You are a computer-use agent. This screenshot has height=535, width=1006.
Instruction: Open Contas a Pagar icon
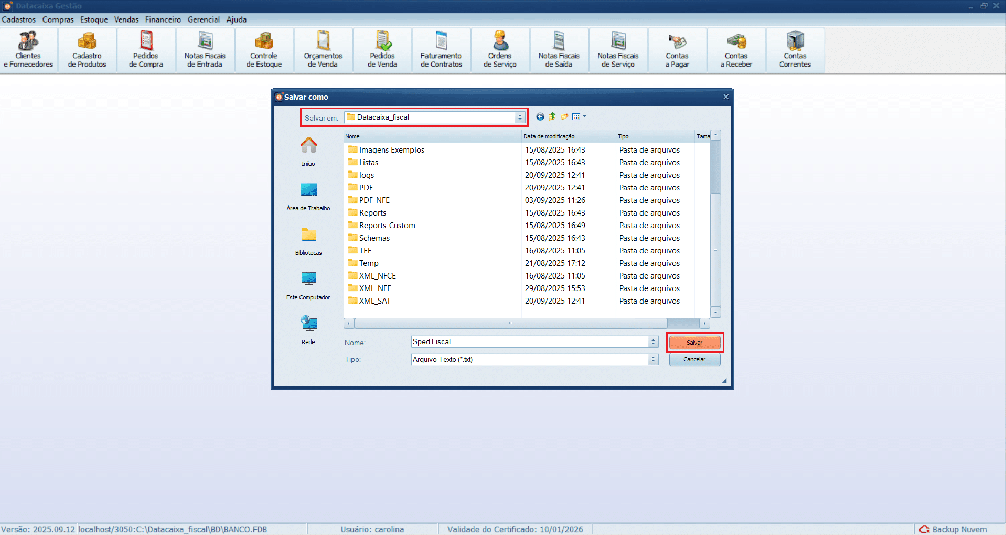[x=677, y=50]
